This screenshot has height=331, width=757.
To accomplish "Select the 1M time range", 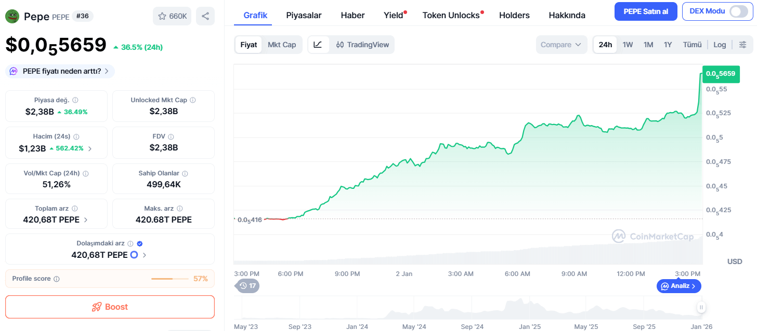I will point(648,45).
